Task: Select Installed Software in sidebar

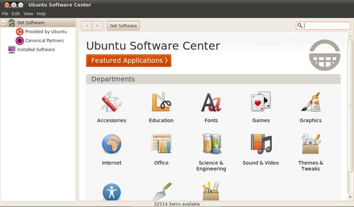Action: click(36, 50)
